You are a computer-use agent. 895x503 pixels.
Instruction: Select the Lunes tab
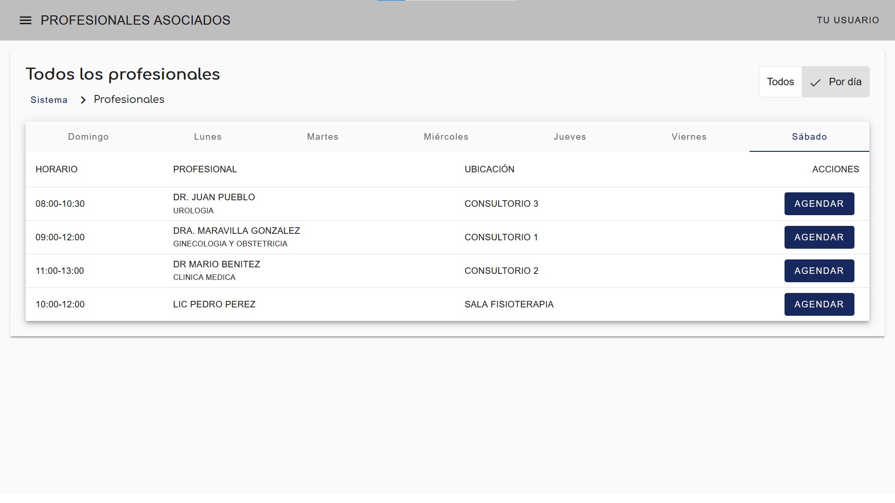[x=208, y=137]
